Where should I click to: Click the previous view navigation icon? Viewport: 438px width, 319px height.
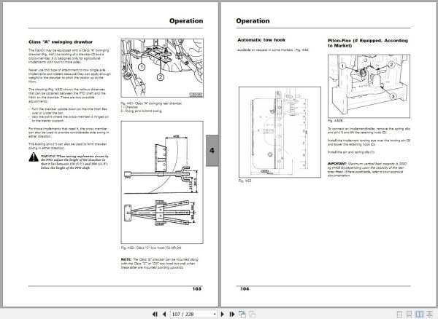tap(242, 314)
